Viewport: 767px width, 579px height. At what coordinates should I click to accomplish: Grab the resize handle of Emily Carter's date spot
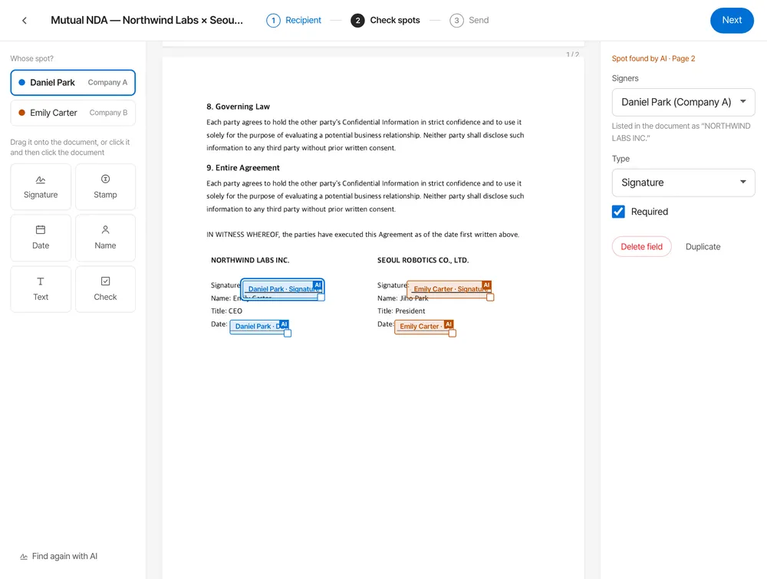tap(453, 334)
